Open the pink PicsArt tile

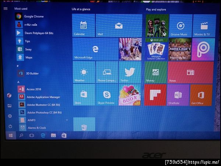pyautogui.click(x=203, y=50)
